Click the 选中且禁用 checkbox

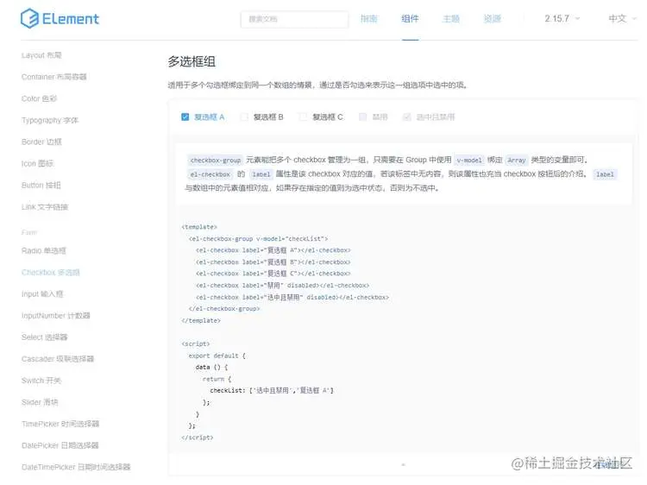point(407,117)
